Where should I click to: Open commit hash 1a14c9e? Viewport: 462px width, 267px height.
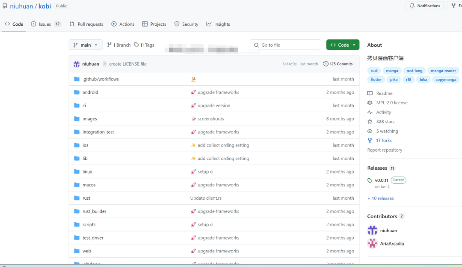coord(289,64)
